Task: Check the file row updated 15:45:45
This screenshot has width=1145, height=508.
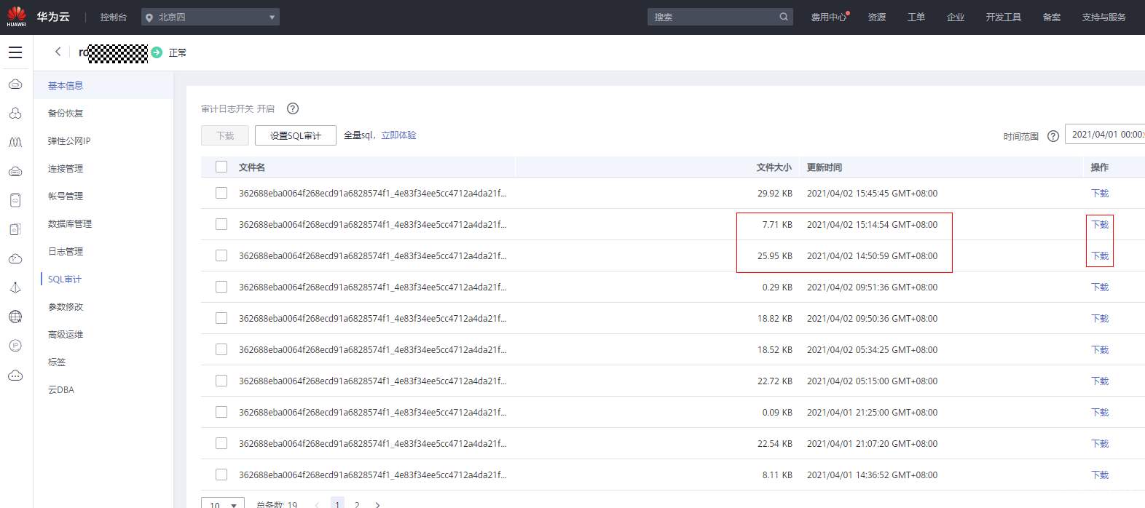Action: click(221, 193)
